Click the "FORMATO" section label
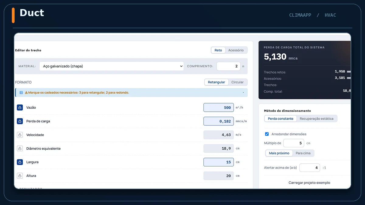 coord(23,82)
